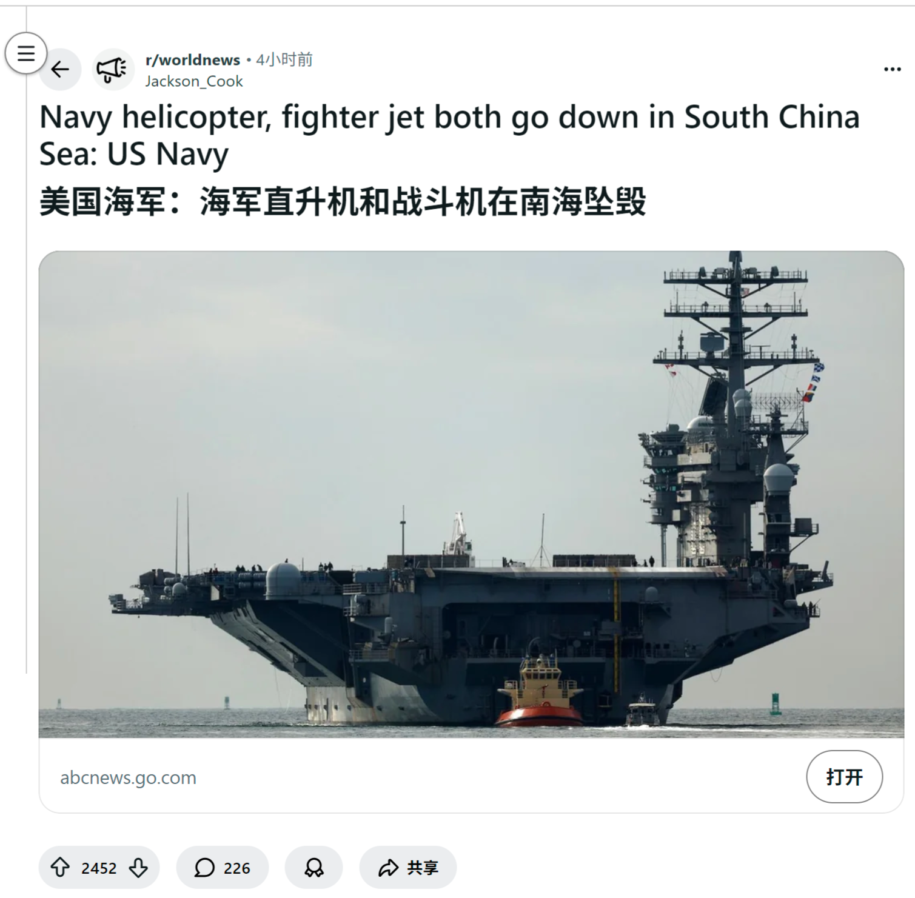
Task: Downvote the Navy helicopter post
Action: click(x=138, y=868)
